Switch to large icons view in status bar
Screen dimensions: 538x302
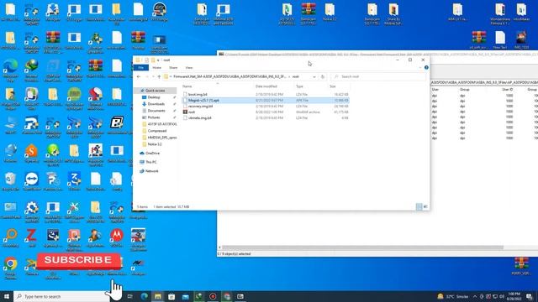point(425,206)
